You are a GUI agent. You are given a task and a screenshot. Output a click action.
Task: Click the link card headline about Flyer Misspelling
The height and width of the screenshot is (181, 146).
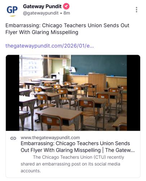[x=78, y=147]
